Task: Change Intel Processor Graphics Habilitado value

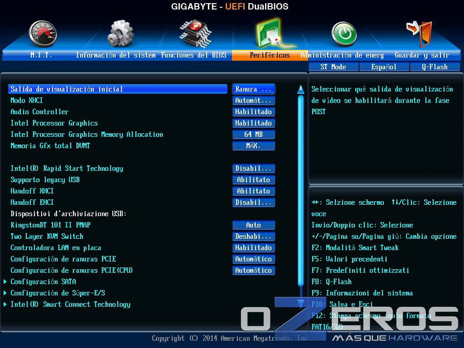Action: 254,123
